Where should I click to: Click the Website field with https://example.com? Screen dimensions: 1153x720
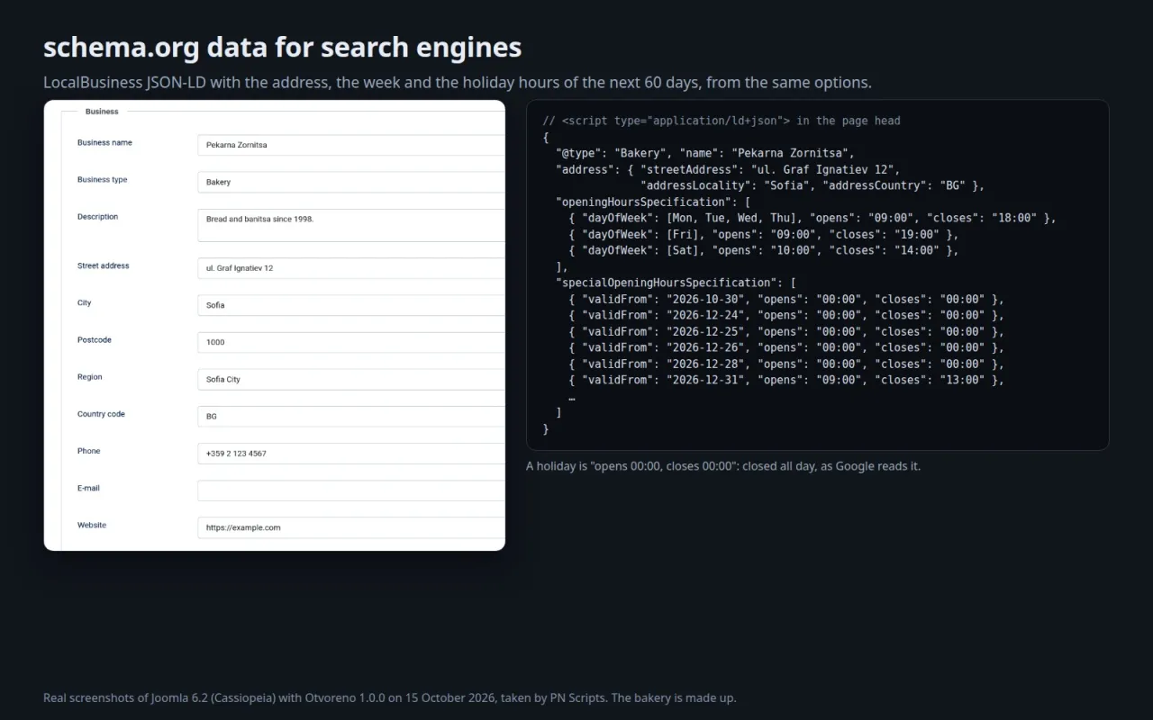(x=351, y=527)
